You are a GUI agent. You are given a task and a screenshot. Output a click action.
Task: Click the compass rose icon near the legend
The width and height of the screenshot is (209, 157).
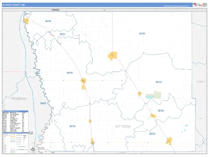[x=33, y=149]
